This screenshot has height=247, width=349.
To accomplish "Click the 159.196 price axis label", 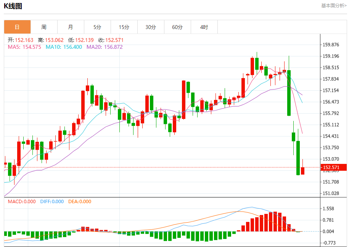I will pos(331,56).
